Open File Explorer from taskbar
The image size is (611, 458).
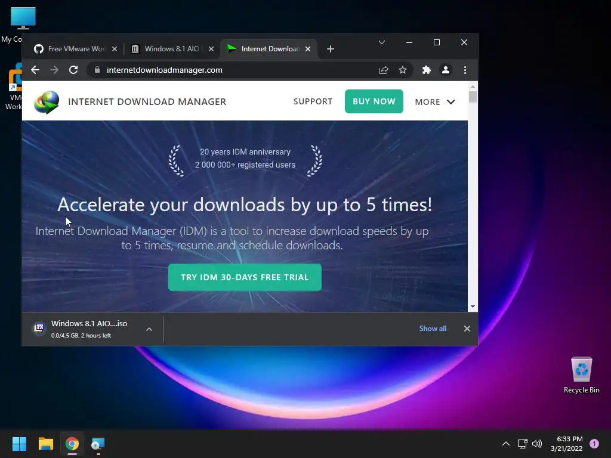(x=45, y=444)
